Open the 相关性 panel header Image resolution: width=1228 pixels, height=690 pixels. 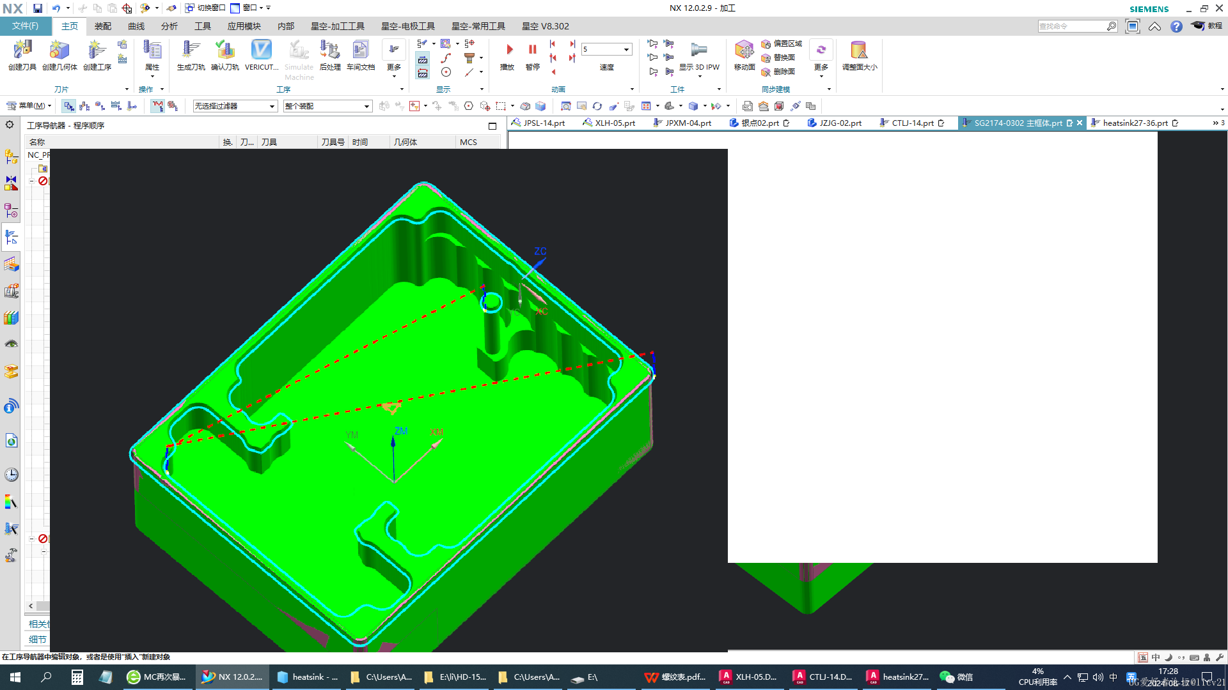[x=38, y=624]
